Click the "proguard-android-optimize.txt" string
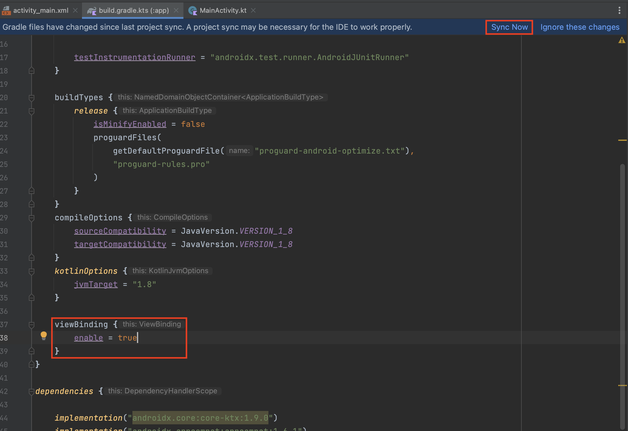628x431 pixels. point(329,151)
